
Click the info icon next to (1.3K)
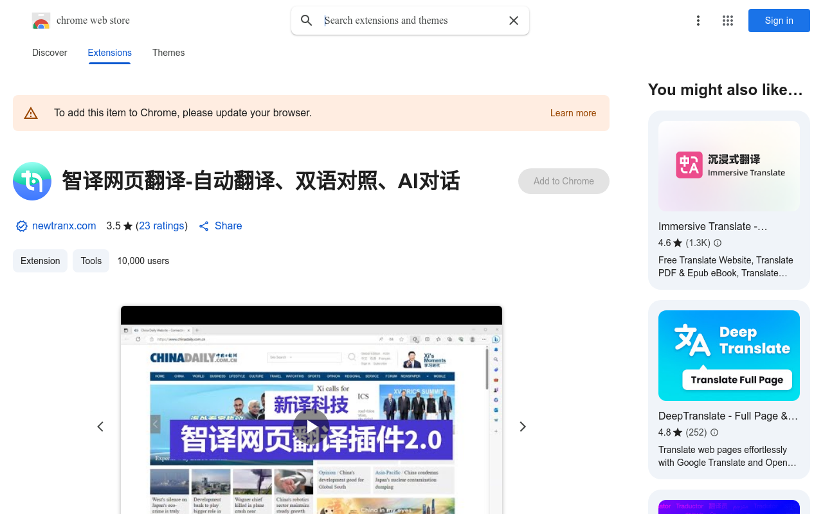718,243
